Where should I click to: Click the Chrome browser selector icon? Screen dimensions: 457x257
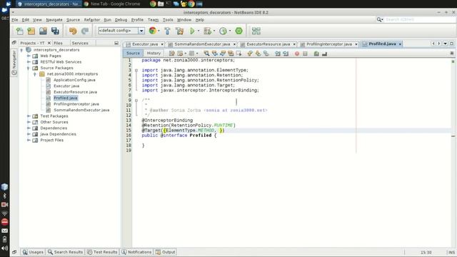click(152, 31)
